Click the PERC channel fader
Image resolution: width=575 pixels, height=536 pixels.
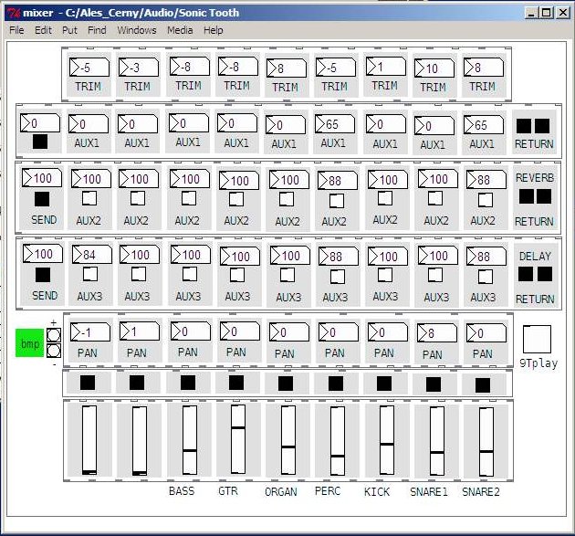[x=338, y=441]
